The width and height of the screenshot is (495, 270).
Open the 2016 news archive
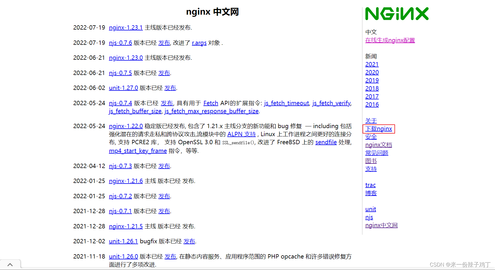(x=372, y=105)
